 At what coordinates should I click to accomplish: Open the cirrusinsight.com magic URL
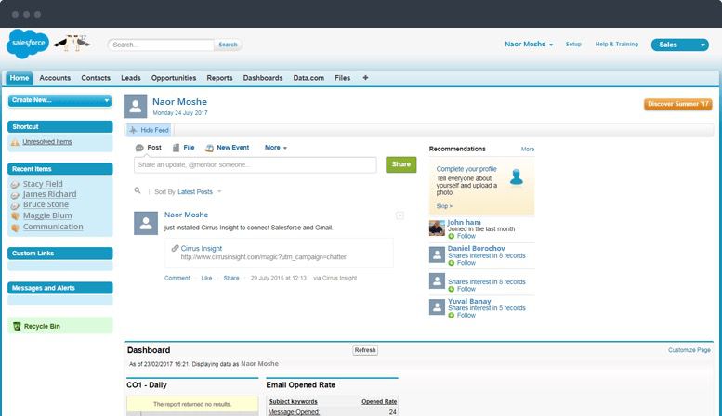pyautogui.click(x=263, y=257)
